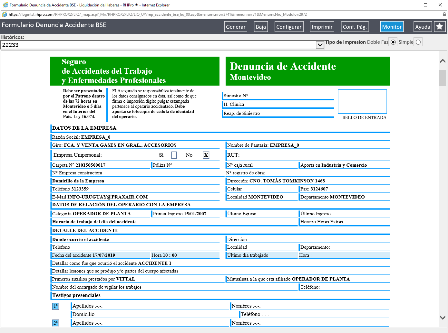Open the Históricos dropdown arrow
The width and height of the screenshot is (448, 333).
[320, 45]
